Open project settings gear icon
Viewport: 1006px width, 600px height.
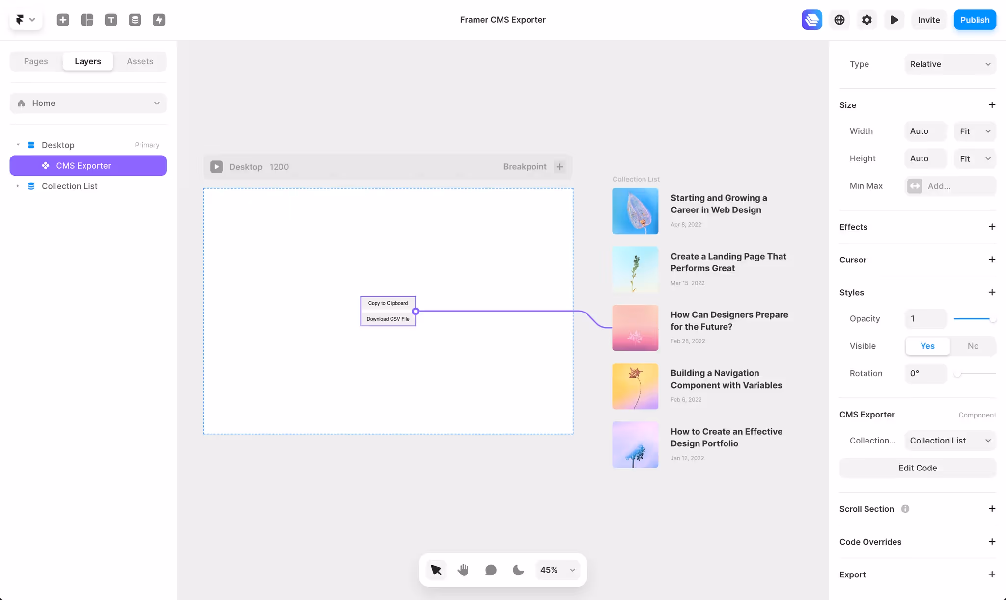click(867, 20)
